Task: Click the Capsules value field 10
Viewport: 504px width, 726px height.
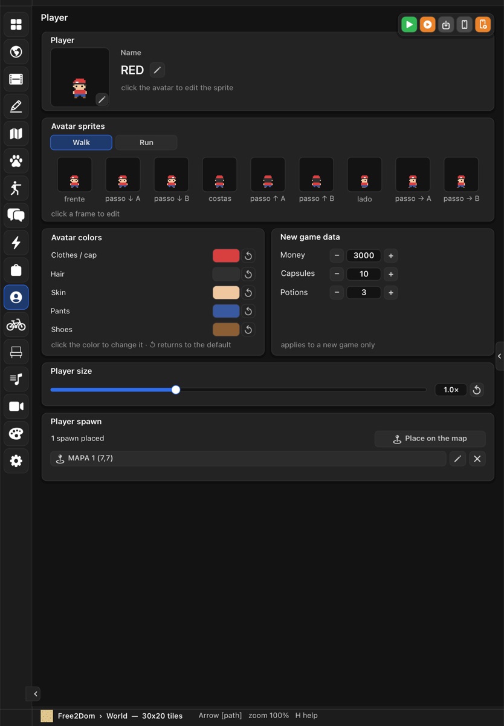Action: coord(364,274)
